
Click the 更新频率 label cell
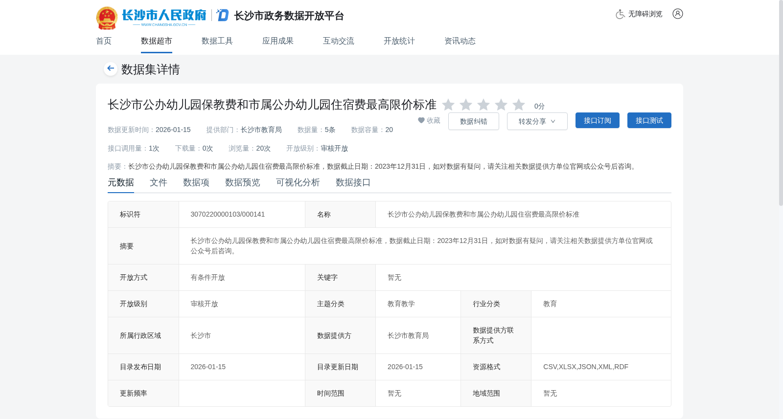pos(143,393)
